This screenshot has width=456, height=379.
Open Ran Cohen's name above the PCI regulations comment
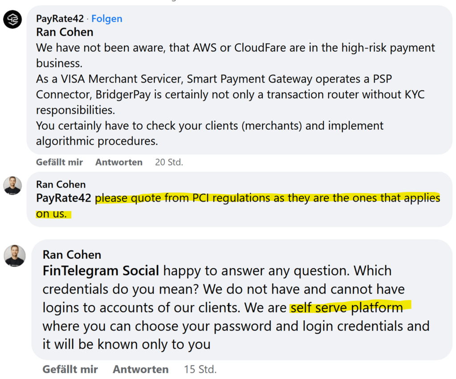pos(61,185)
